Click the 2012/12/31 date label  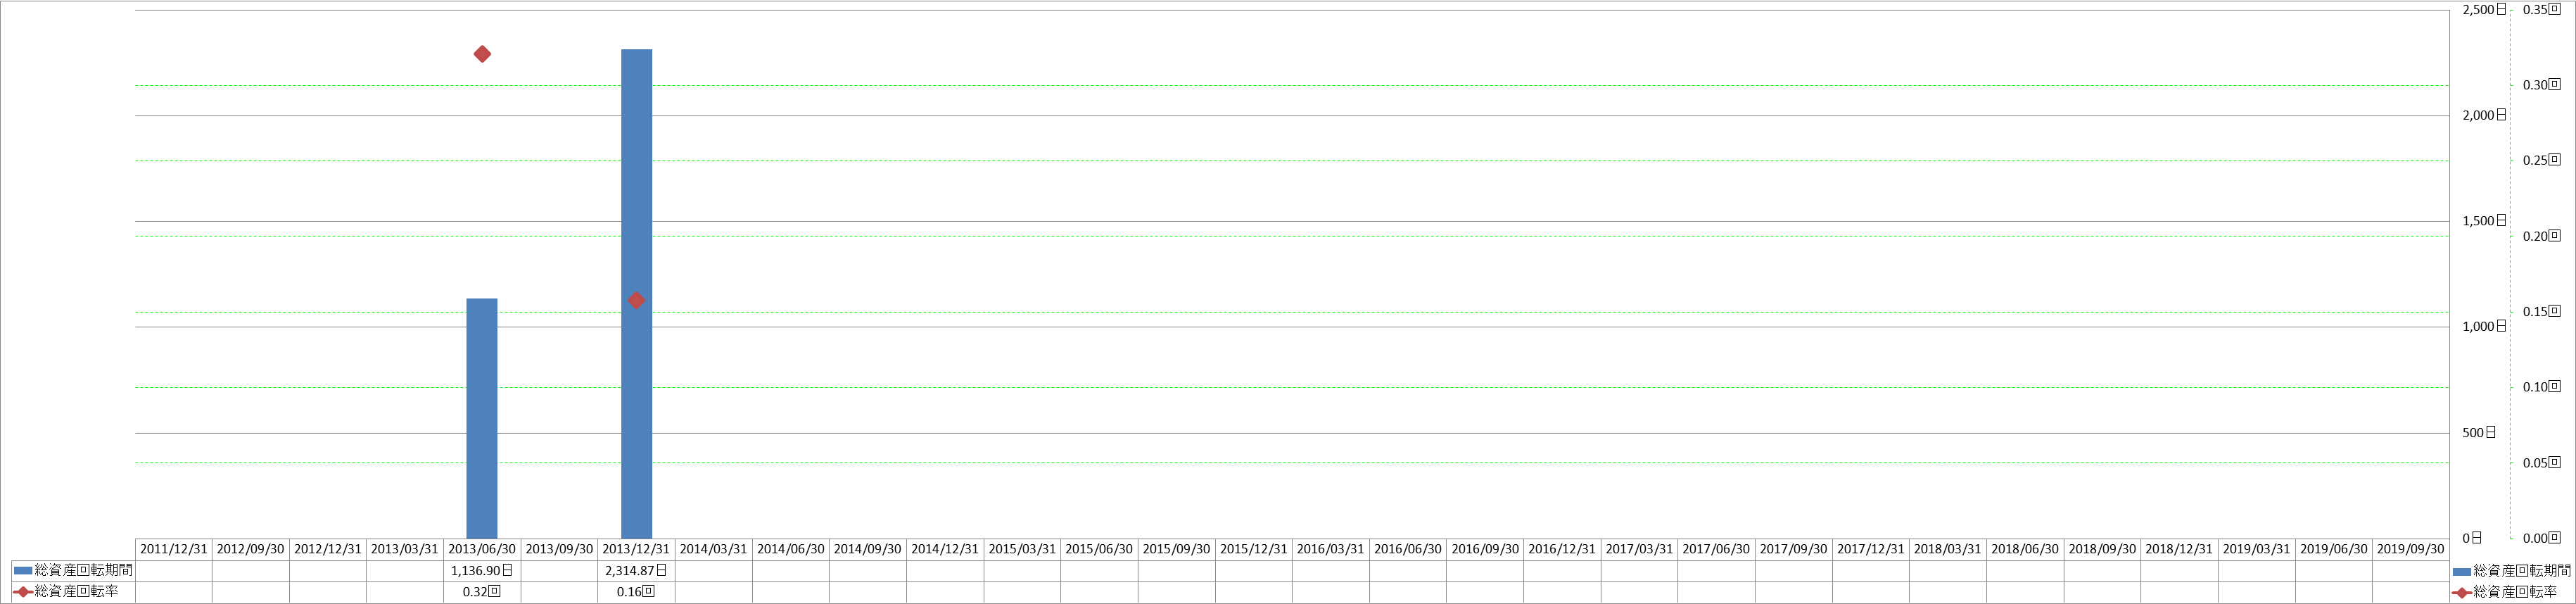328,549
